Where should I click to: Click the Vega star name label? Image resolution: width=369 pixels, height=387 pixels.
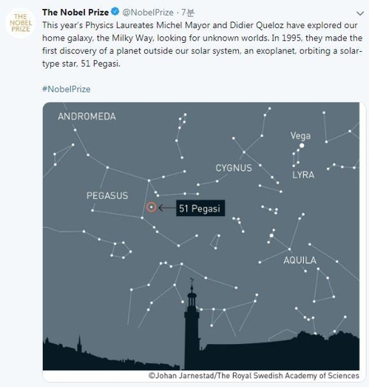[x=300, y=135]
